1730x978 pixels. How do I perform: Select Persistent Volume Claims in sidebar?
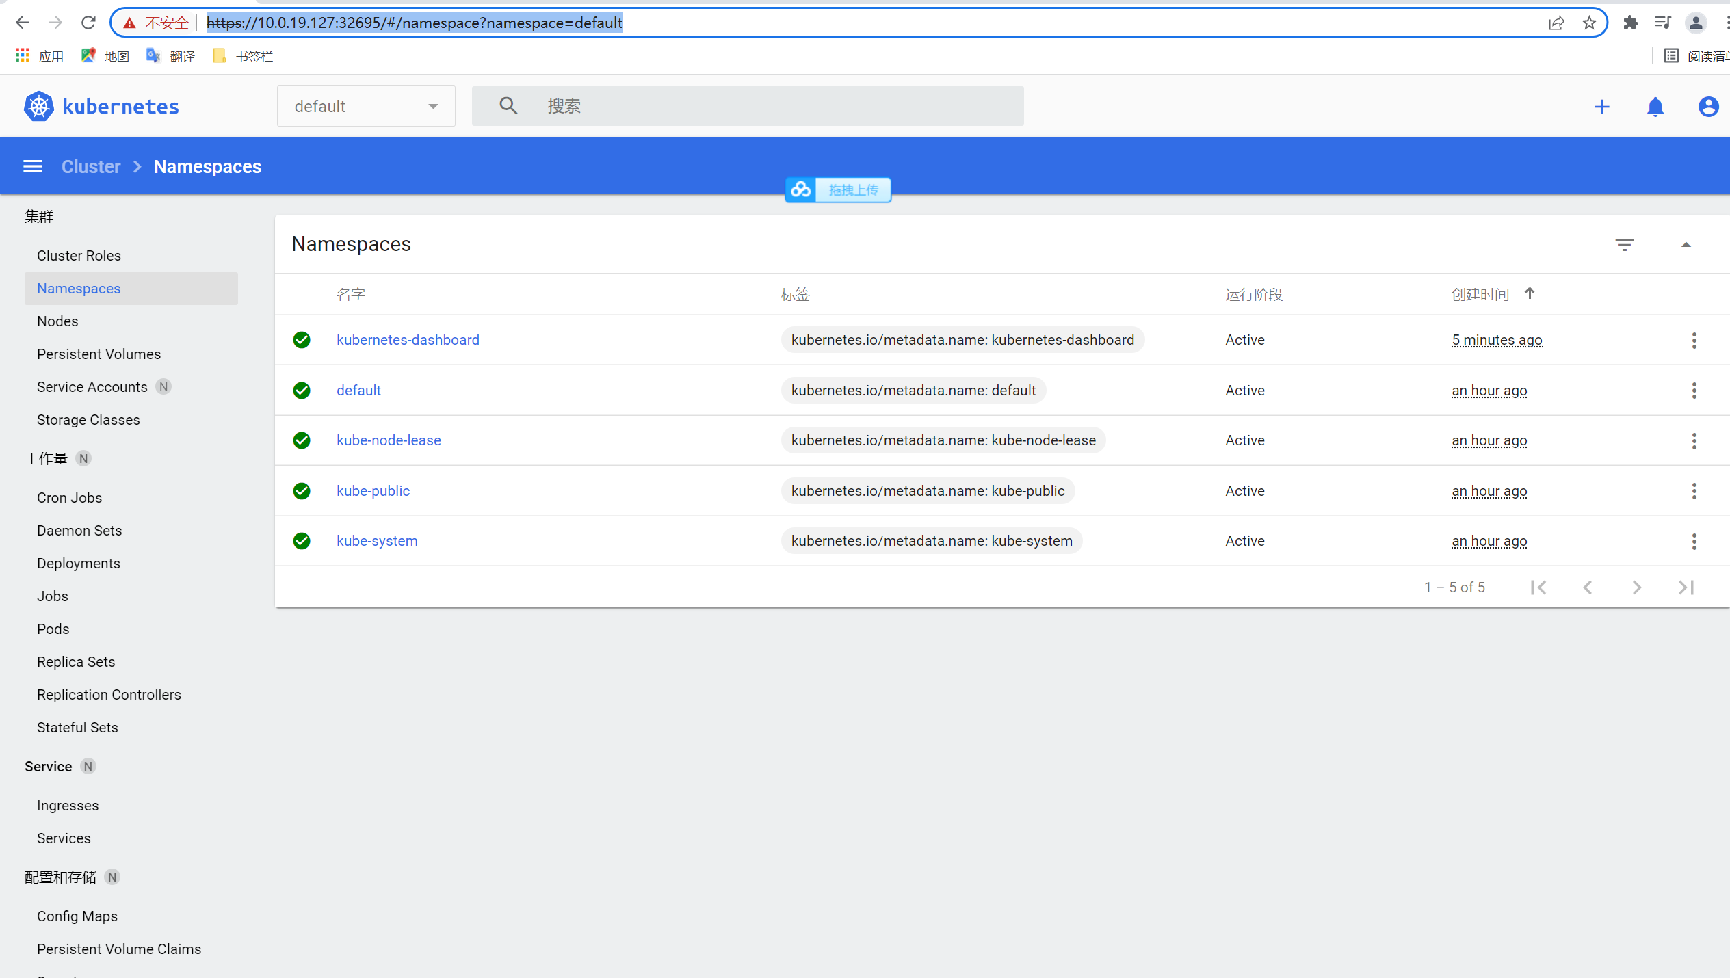119,949
